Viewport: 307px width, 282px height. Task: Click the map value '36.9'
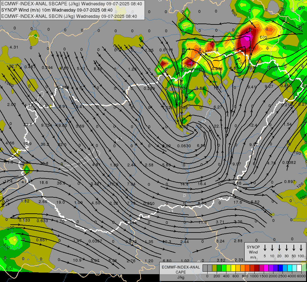(x=61, y=183)
